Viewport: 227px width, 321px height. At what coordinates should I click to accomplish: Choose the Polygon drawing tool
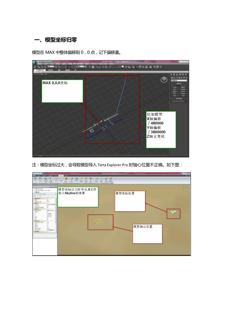click(61, 180)
